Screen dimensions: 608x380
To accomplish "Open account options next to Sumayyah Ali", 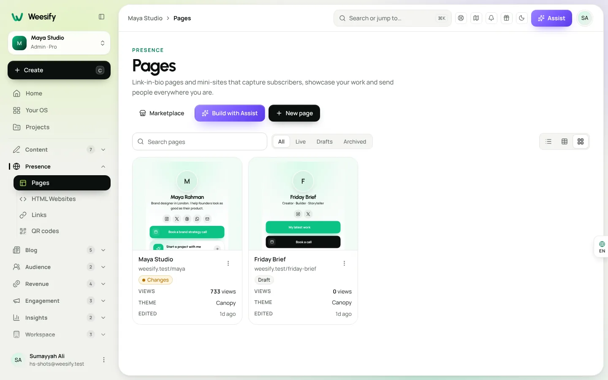I will 104,360.
